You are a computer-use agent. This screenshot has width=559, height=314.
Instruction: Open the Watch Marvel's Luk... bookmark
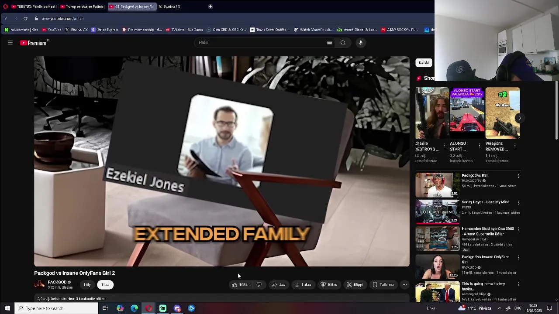313,30
